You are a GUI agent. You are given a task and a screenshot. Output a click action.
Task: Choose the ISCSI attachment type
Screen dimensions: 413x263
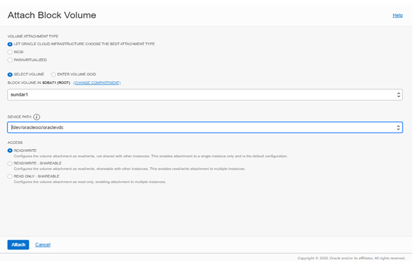(x=10, y=52)
